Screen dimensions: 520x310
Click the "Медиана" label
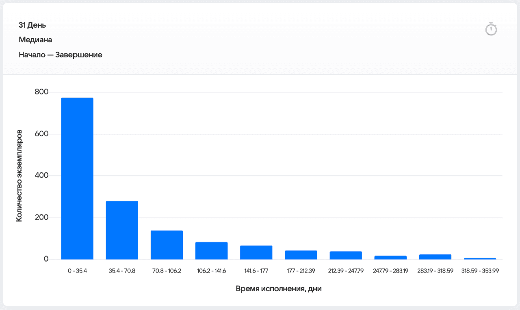click(x=35, y=40)
